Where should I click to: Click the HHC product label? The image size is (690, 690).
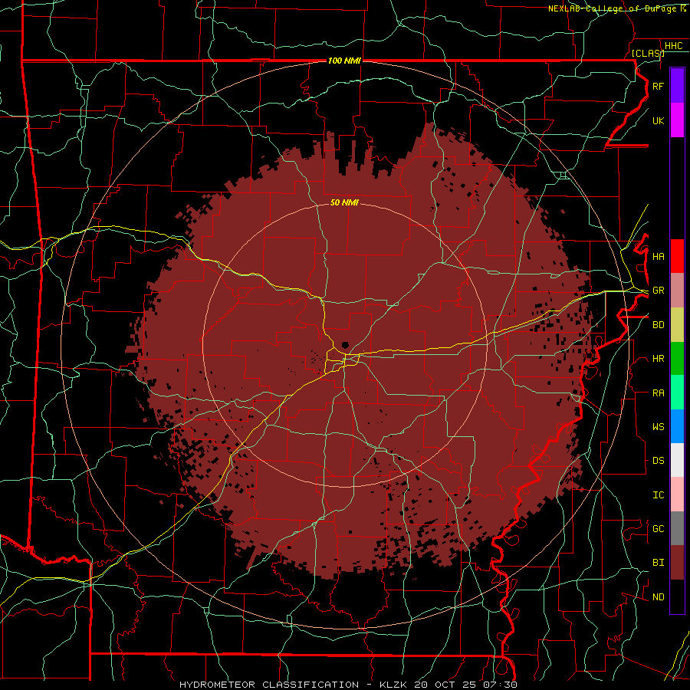(x=673, y=45)
